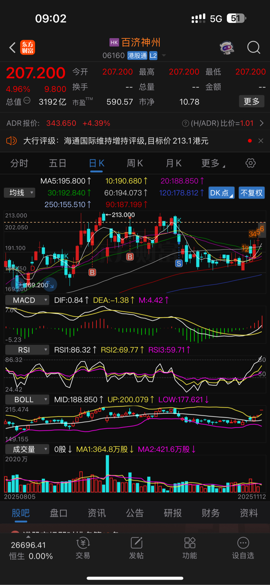Select the 日K chart tab
270x585 pixels.
point(96,163)
